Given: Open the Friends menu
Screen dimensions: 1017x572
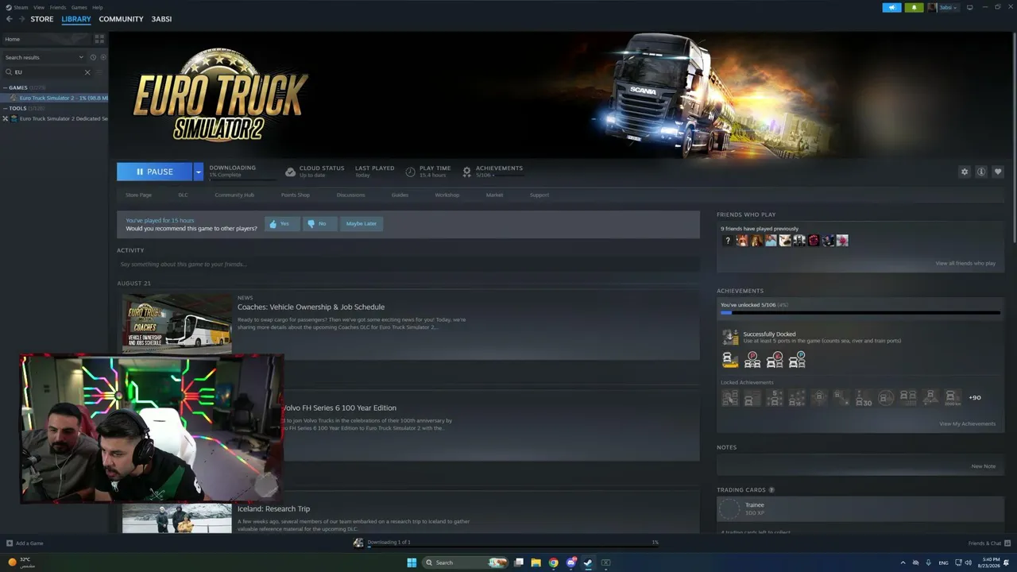Looking at the screenshot, I should click(58, 7).
